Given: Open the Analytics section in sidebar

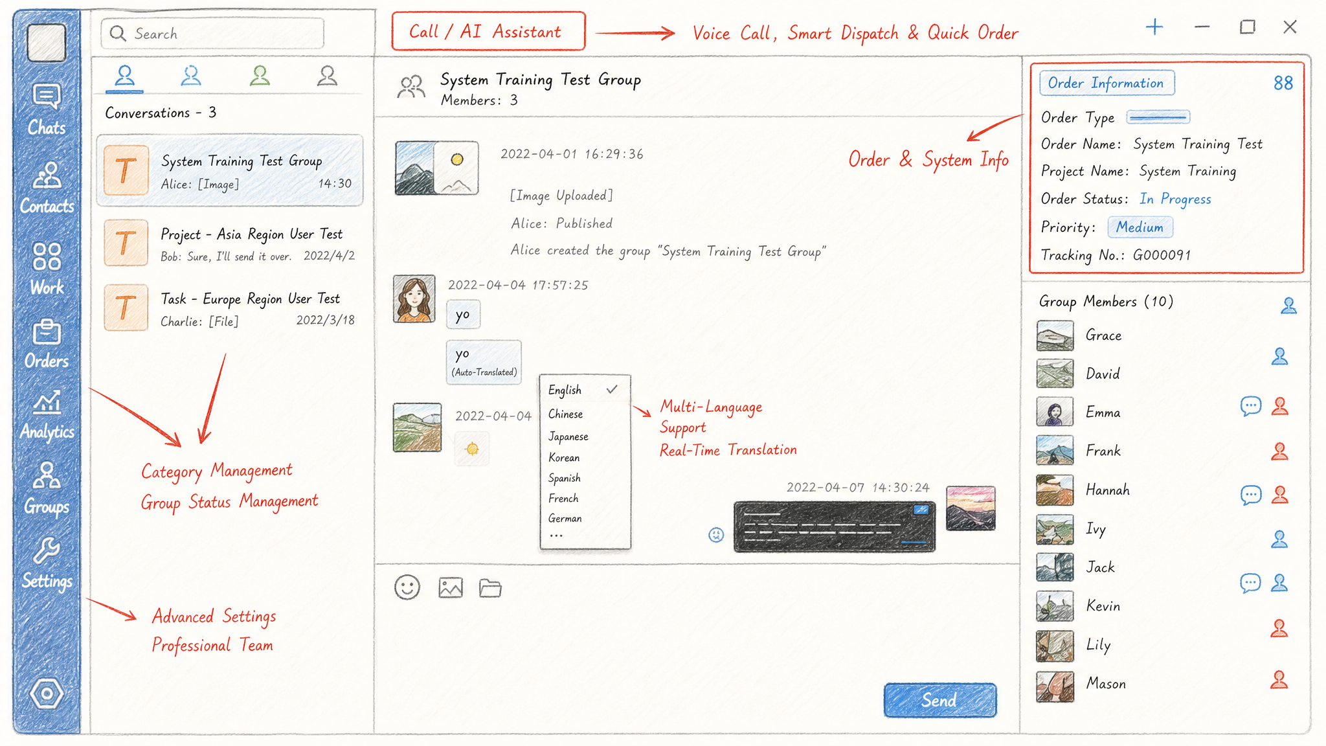Looking at the screenshot, I should click(47, 415).
